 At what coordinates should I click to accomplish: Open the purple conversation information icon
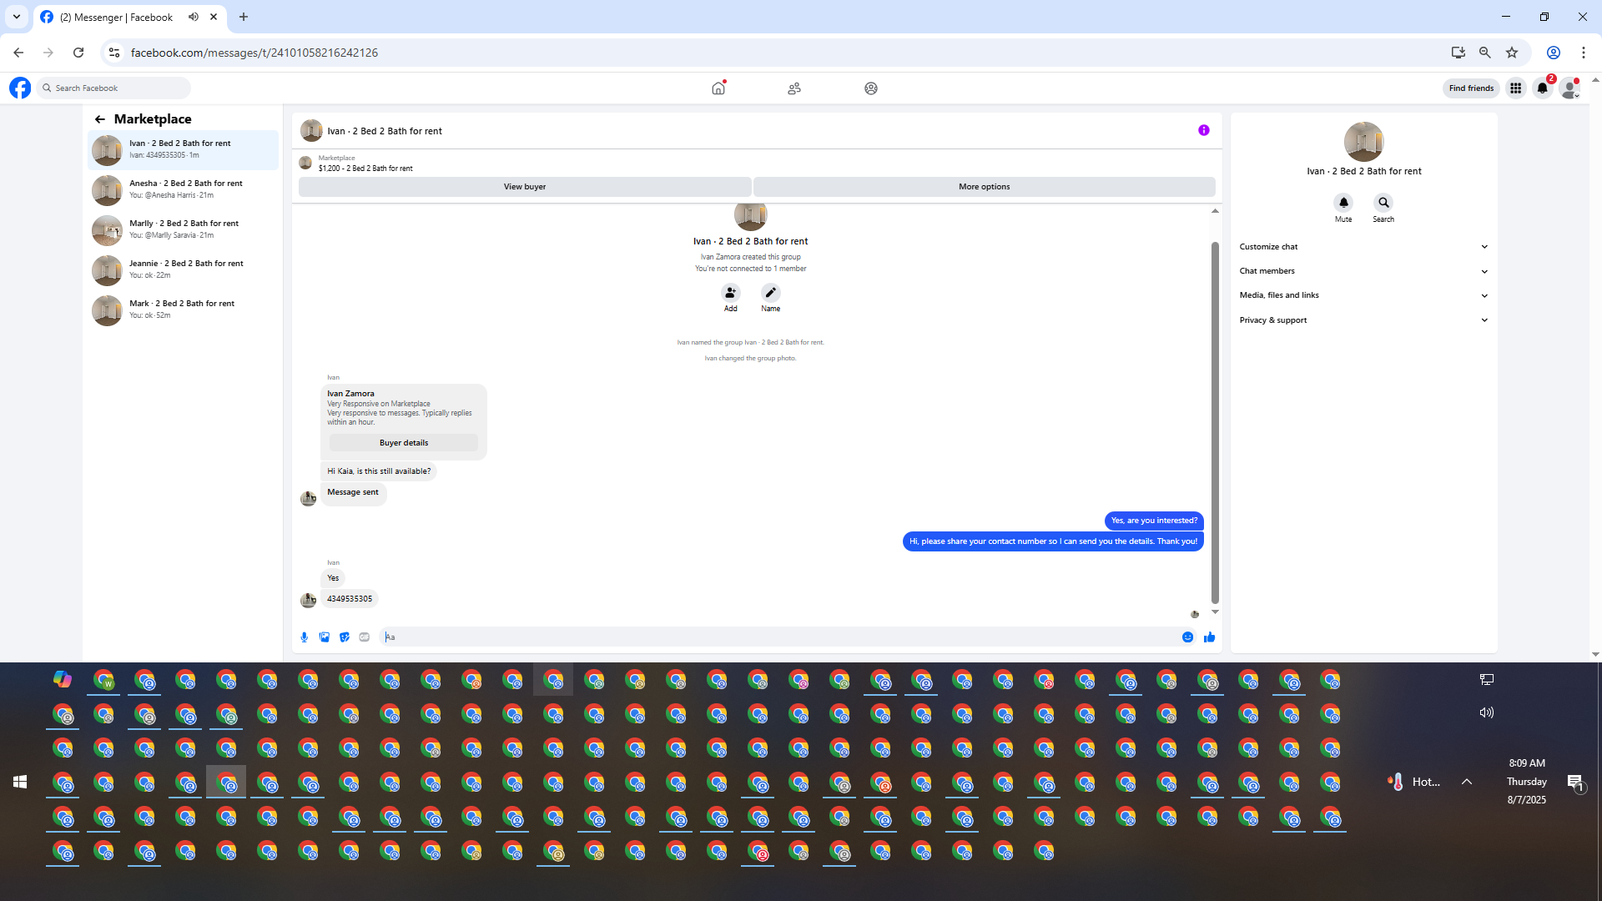tap(1204, 130)
